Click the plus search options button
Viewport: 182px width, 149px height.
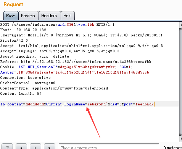(35, 147)
